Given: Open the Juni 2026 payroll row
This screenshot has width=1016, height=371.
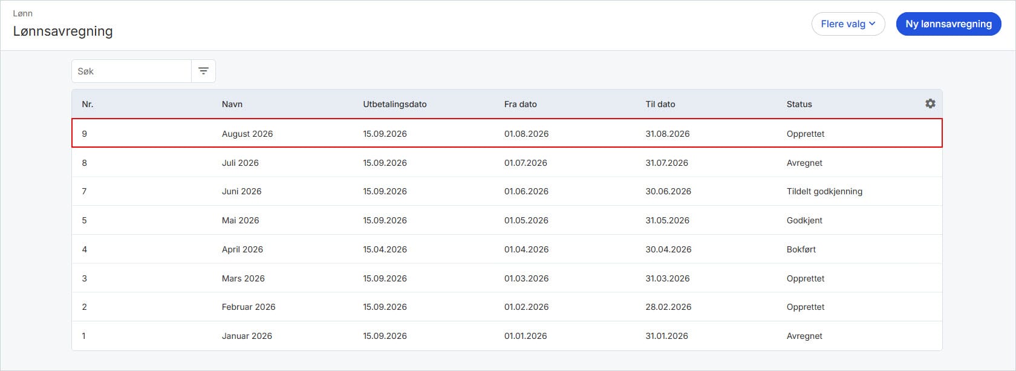Looking at the screenshot, I should tap(507, 191).
